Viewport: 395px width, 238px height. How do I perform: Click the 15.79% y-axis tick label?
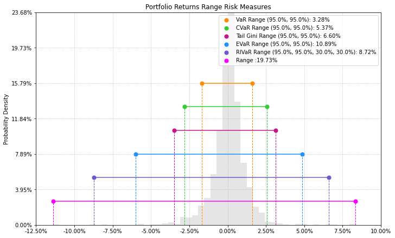point(22,84)
